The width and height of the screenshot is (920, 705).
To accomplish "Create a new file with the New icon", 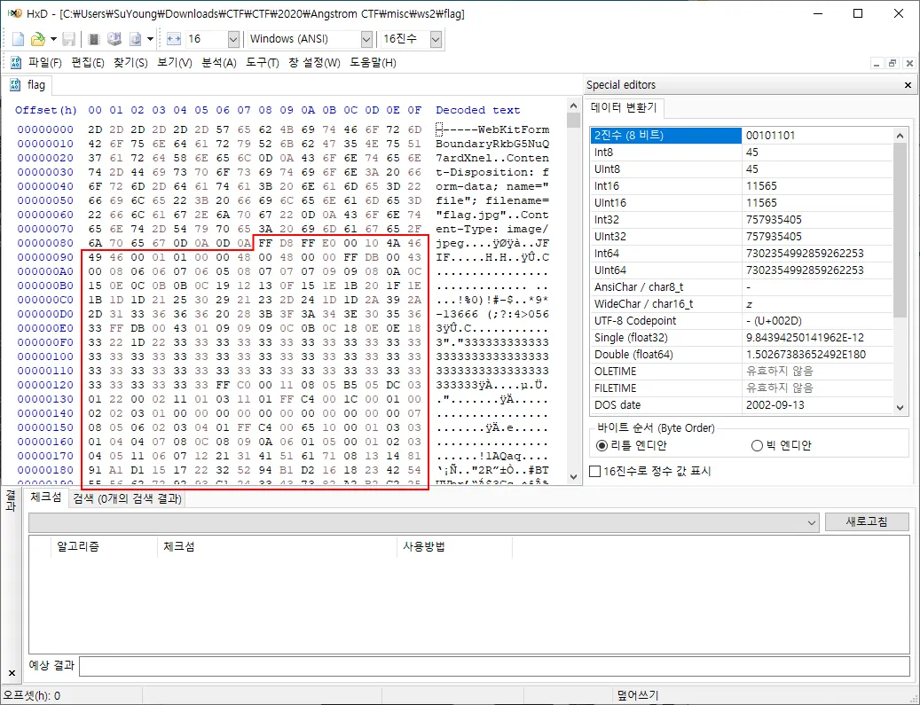I will click(x=18, y=39).
